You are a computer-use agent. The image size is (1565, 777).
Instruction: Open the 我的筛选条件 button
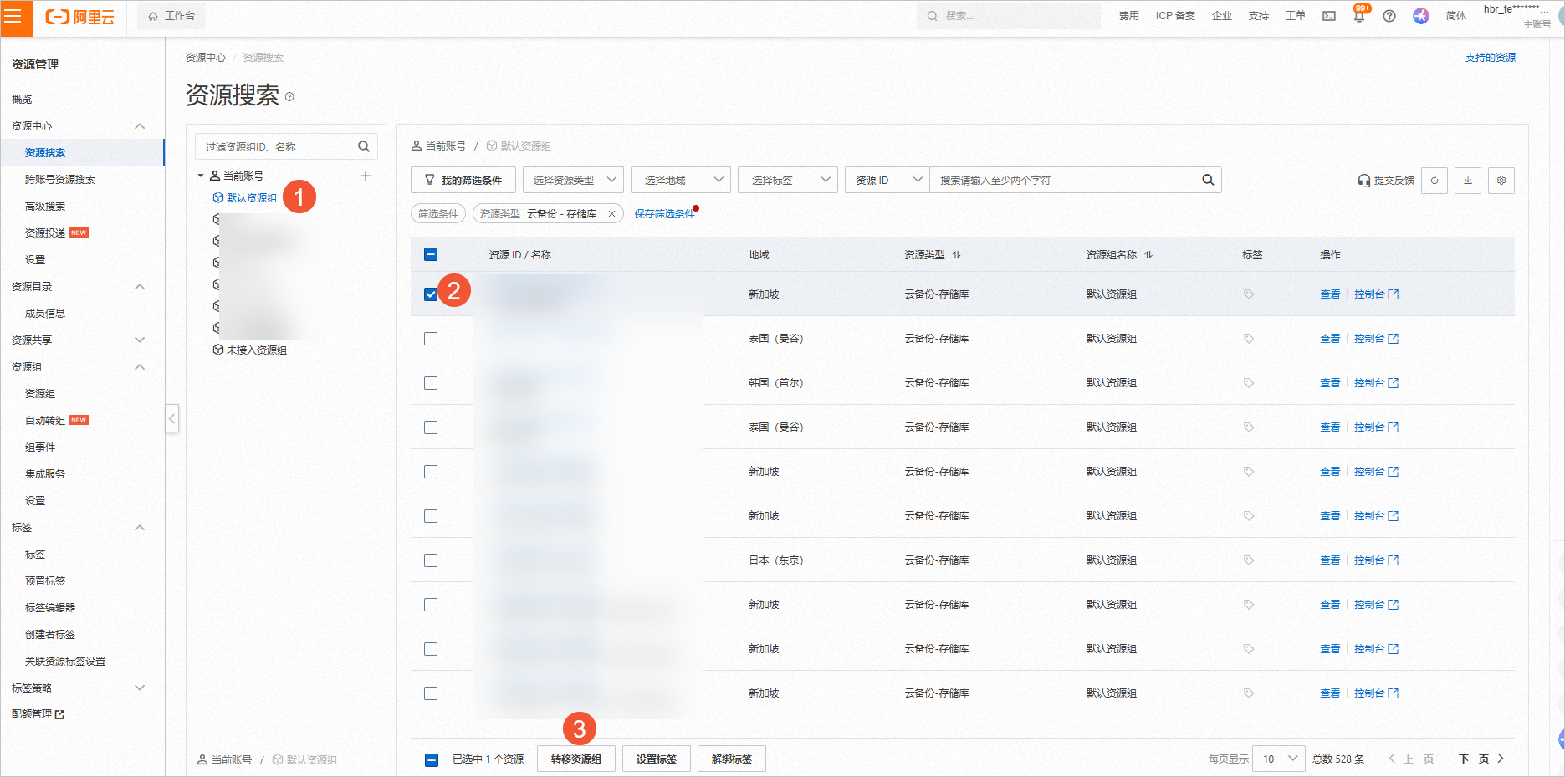tap(463, 180)
